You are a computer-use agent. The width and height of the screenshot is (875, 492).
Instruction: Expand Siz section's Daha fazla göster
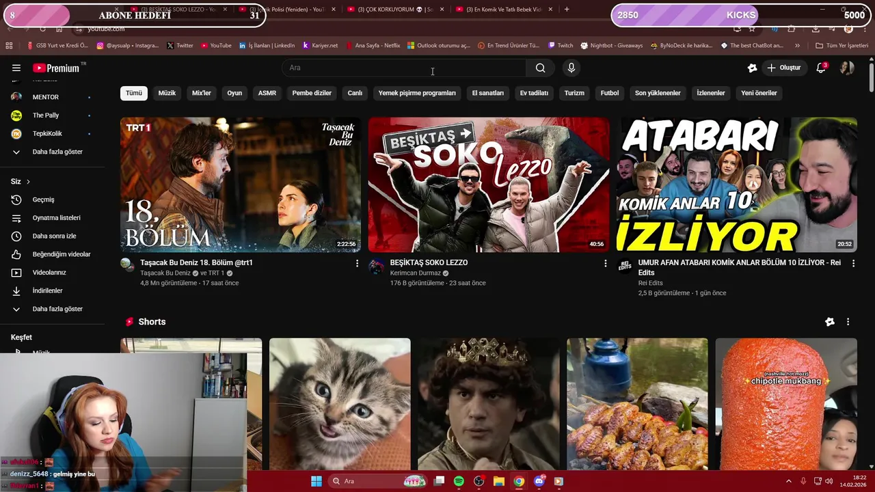pos(52,309)
